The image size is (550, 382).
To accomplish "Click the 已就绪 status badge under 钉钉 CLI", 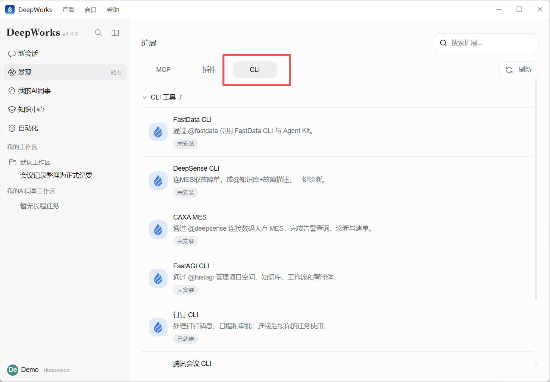I will pyautogui.click(x=185, y=339).
